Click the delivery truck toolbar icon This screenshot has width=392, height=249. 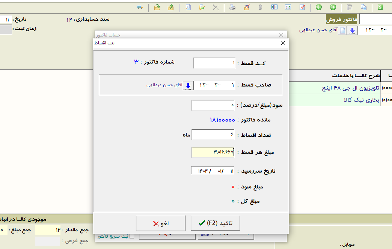[x=140, y=7]
